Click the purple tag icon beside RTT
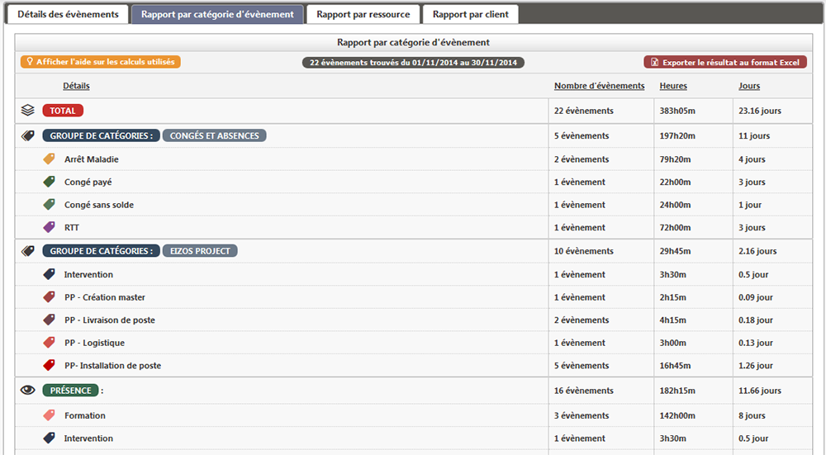 click(49, 227)
